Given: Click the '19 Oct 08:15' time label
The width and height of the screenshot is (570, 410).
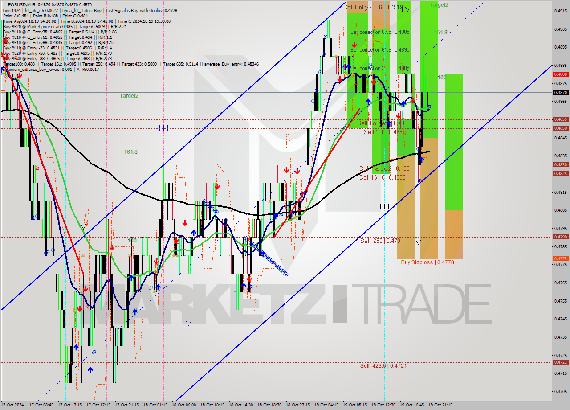Looking at the screenshot, I should (x=354, y=405).
